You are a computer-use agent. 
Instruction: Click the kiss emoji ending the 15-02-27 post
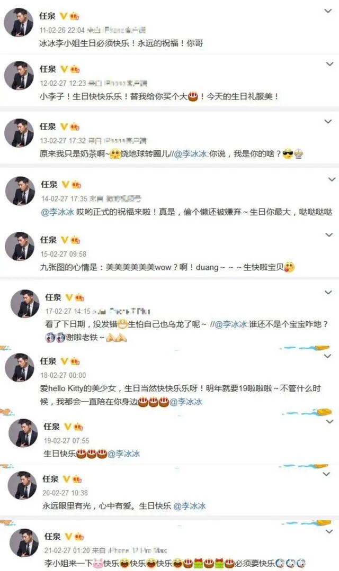[x=289, y=267]
